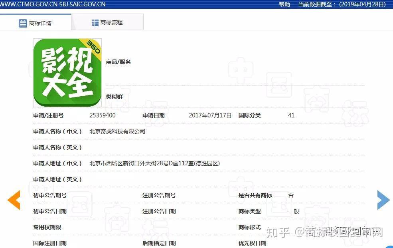This screenshot has height=248, width=393.
Task: Go to previous trademark with orange arrow
Action: [14, 200]
